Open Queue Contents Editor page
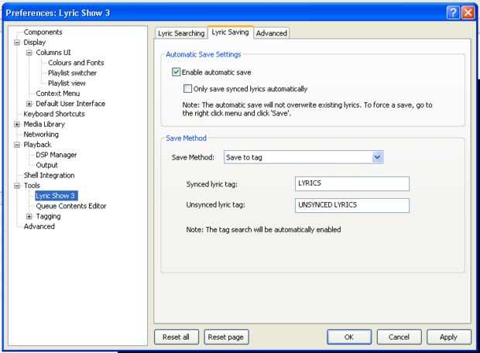Viewport: 480px width, 353px height. [71, 206]
